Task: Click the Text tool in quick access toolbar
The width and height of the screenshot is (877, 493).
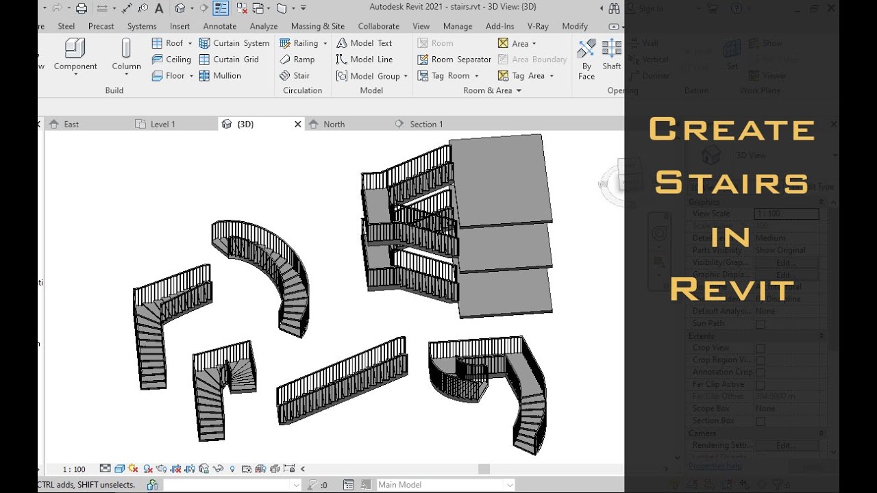Action: point(159,8)
